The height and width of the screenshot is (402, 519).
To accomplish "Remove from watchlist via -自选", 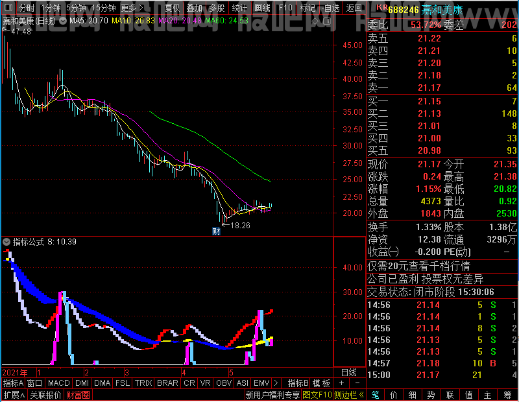I will click(331, 8).
